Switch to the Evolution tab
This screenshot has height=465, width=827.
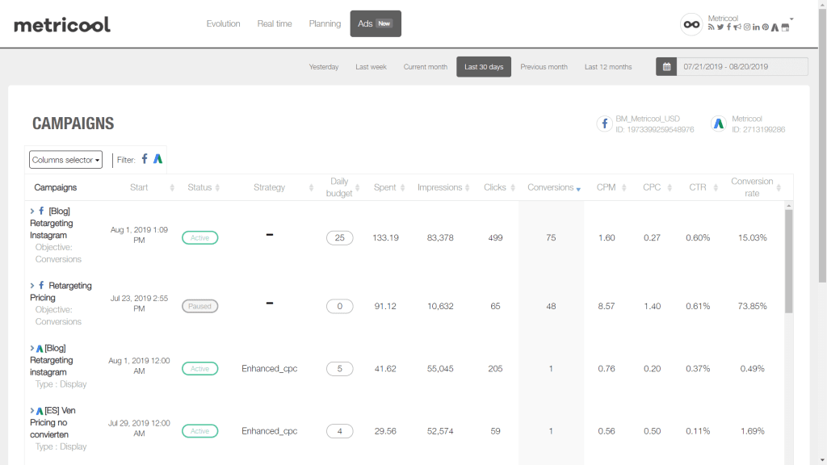223,23
